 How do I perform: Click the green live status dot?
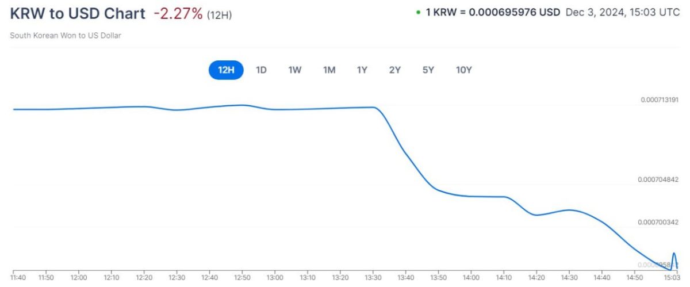[418, 13]
